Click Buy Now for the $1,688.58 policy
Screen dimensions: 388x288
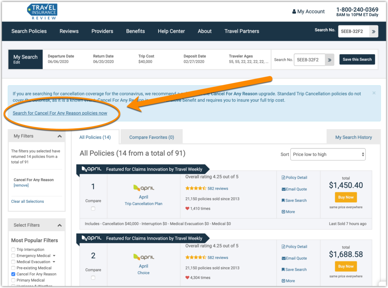(346, 266)
